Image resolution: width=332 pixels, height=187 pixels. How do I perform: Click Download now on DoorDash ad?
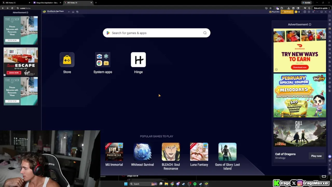[x=300, y=67]
